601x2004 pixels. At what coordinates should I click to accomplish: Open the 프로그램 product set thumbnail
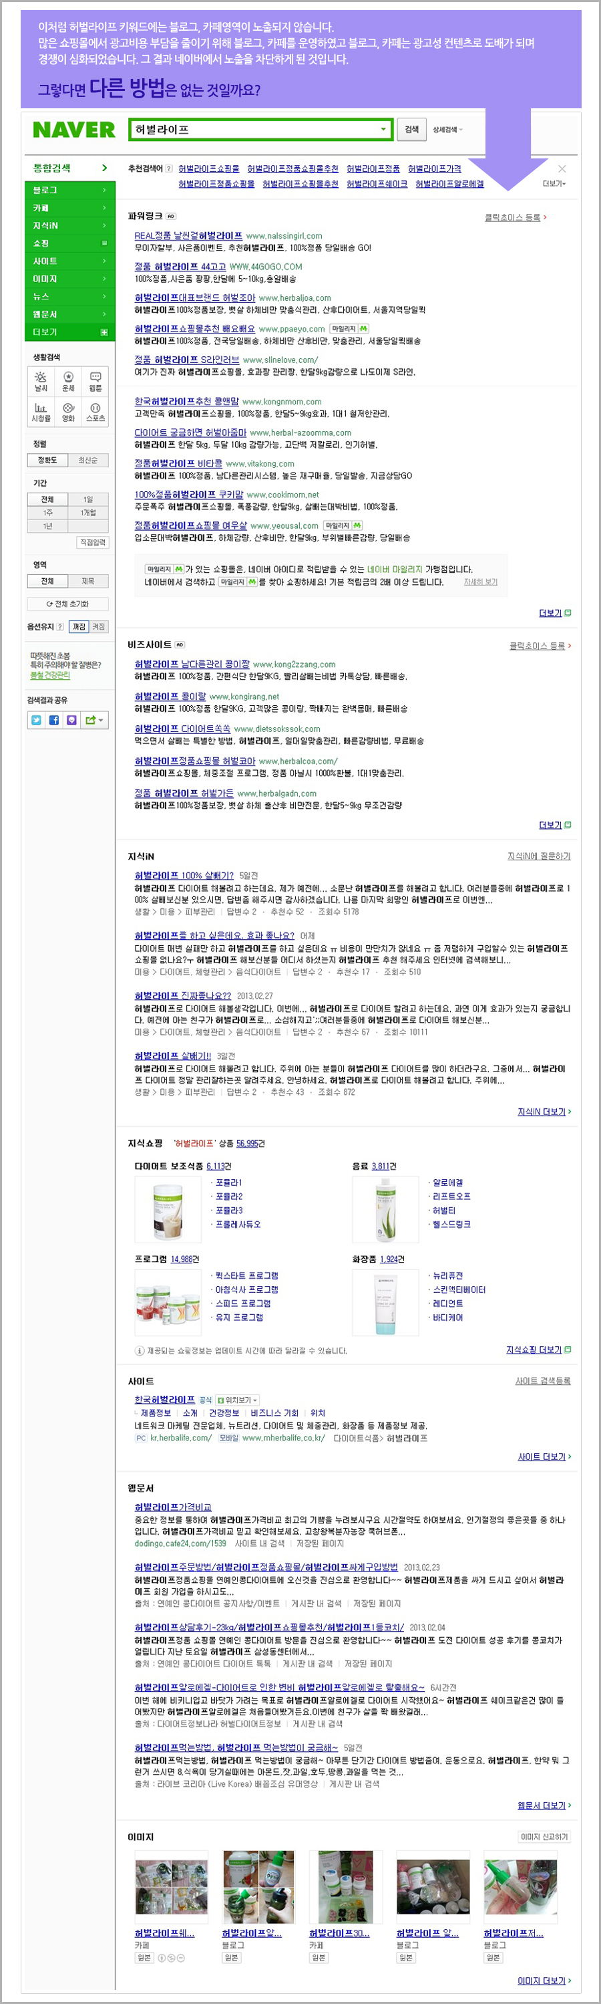tap(168, 1301)
